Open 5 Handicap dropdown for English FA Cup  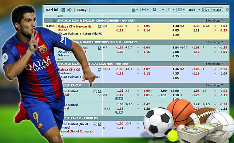coord(214,85)
